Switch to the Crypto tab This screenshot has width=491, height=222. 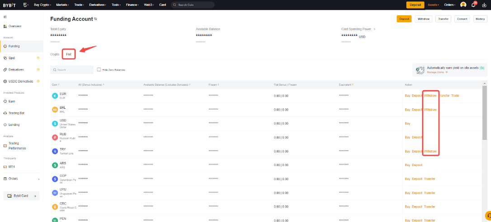55,54
